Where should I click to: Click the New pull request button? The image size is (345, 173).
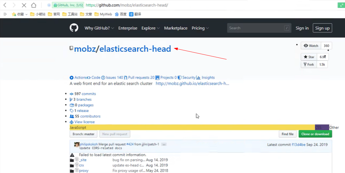click(115, 134)
